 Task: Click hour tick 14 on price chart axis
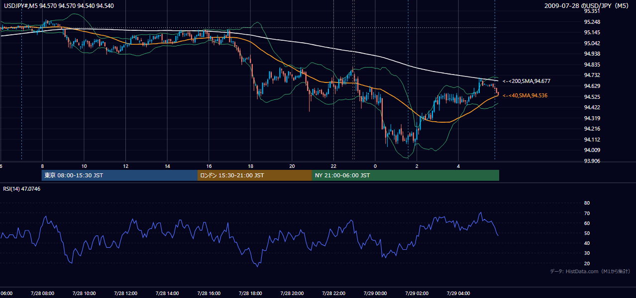click(x=167, y=166)
